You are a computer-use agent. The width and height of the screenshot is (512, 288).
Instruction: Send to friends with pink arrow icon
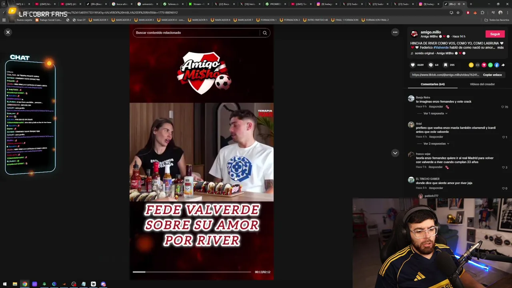[x=484, y=65]
